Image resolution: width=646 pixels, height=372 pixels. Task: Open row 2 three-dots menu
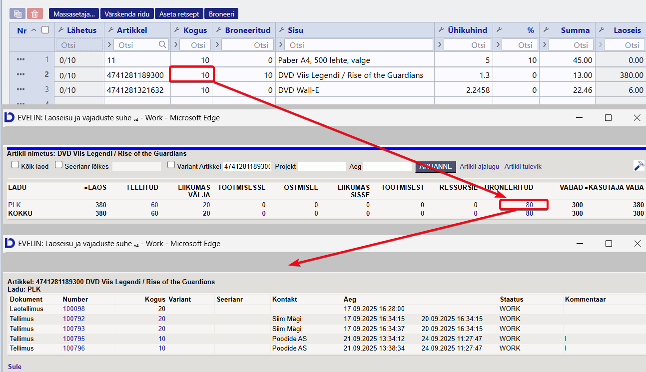[20, 74]
